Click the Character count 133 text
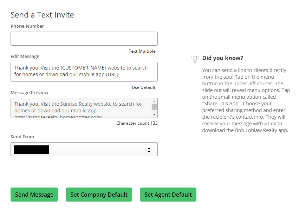The height and width of the screenshot is (210, 299). pos(137,123)
